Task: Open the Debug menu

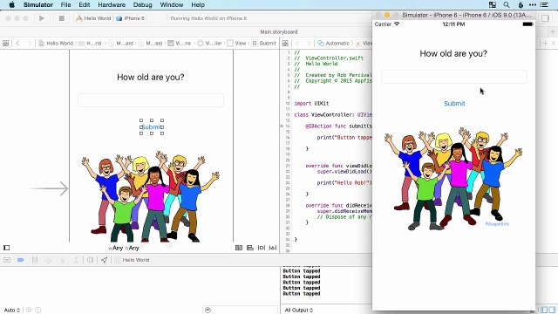Action: 143,4
